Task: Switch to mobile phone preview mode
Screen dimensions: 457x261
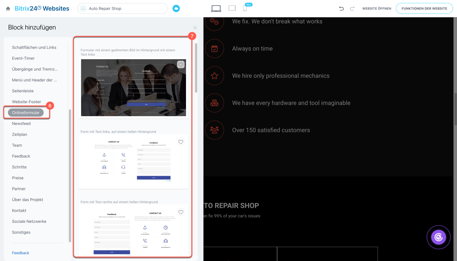Action: (245, 9)
